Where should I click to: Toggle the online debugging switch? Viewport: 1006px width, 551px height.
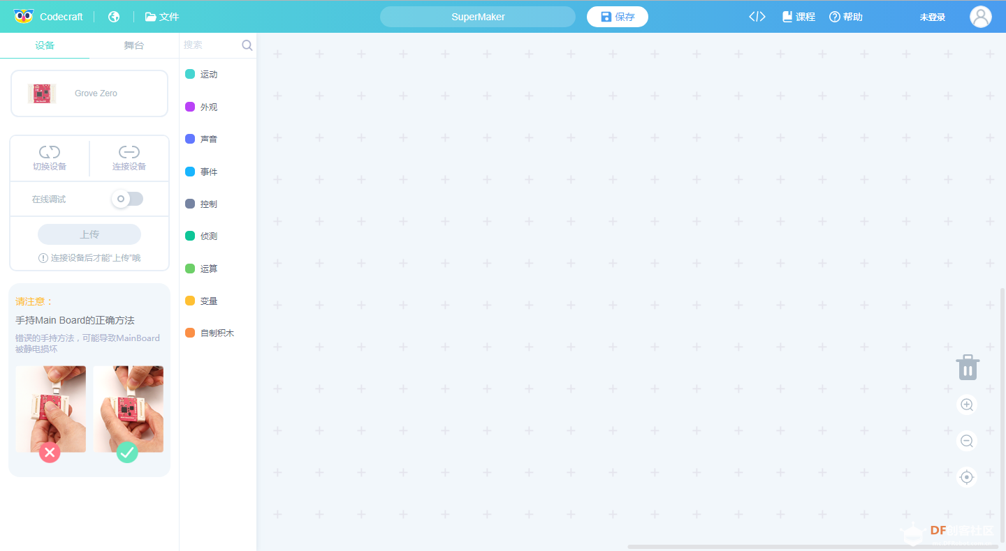(127, 199)
